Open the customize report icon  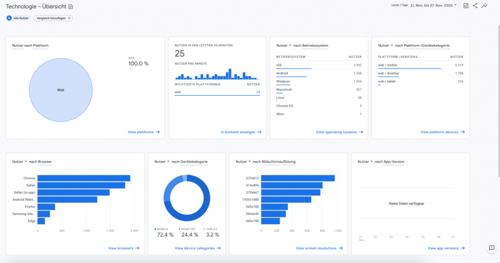tap(466, 6)
